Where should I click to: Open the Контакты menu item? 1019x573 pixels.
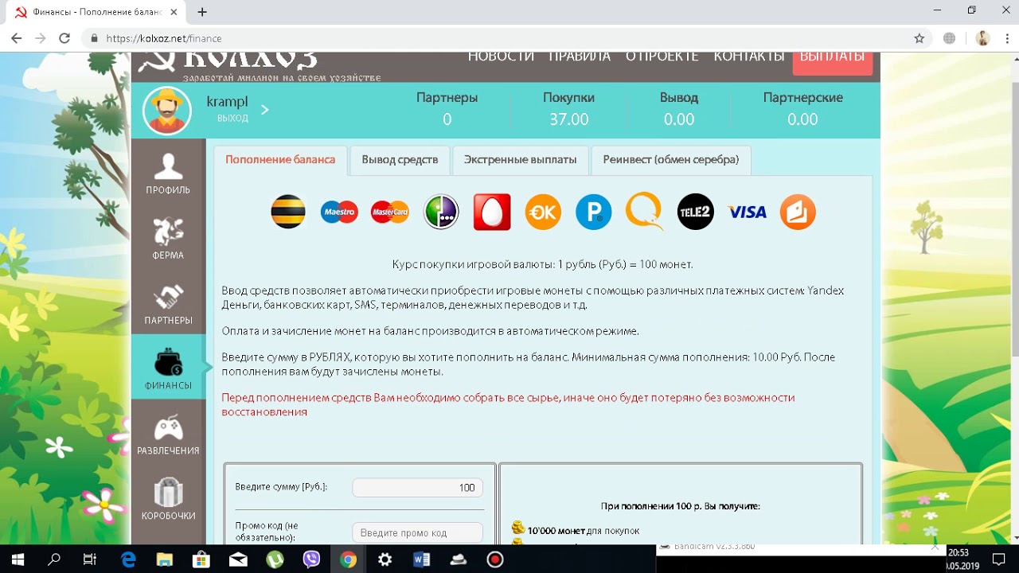(x=748, y=57)
